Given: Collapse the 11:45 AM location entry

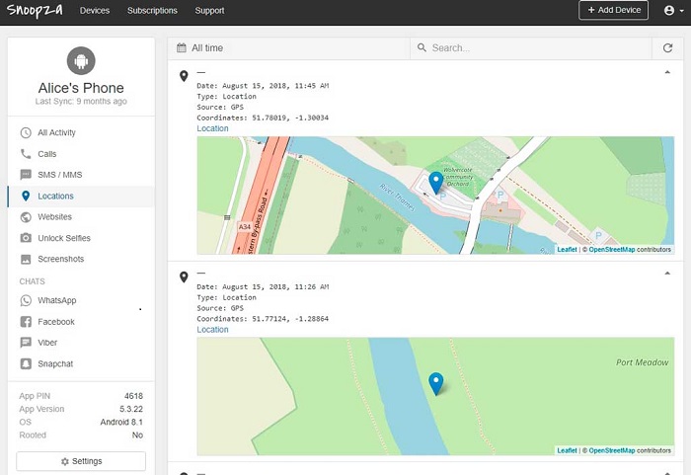Looking at the screenshot, I should pos(667,72).
